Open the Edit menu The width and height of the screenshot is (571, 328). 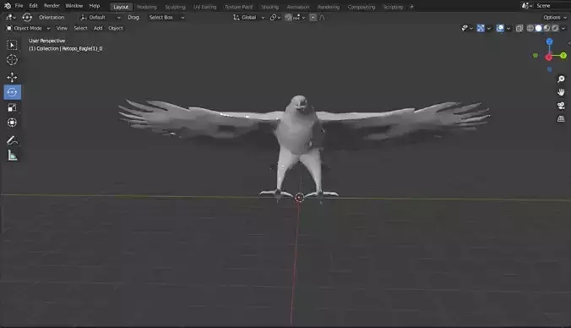(x=33, y=6)
